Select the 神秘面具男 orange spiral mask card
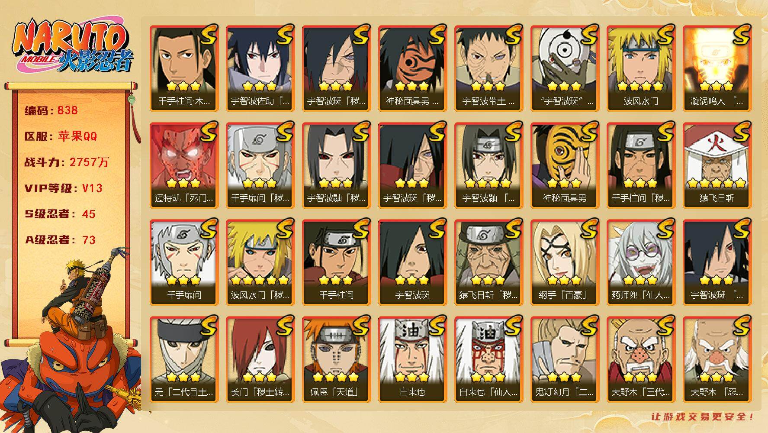Screen dimensions: 768x433 (565, 165)
